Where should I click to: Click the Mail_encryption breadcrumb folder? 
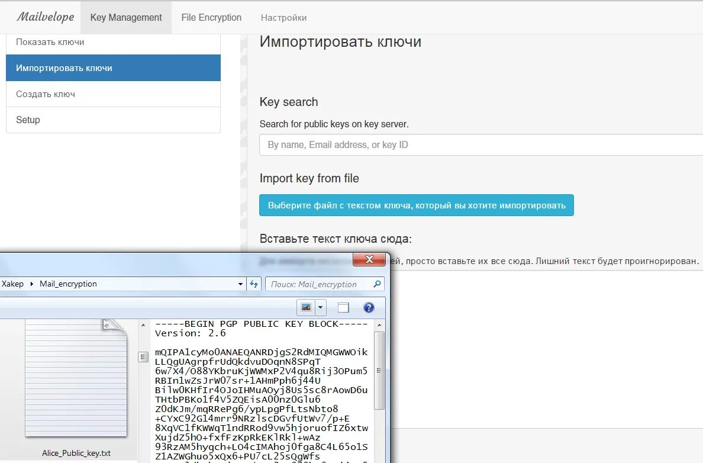pyautogui.click(x=68, y=284)
